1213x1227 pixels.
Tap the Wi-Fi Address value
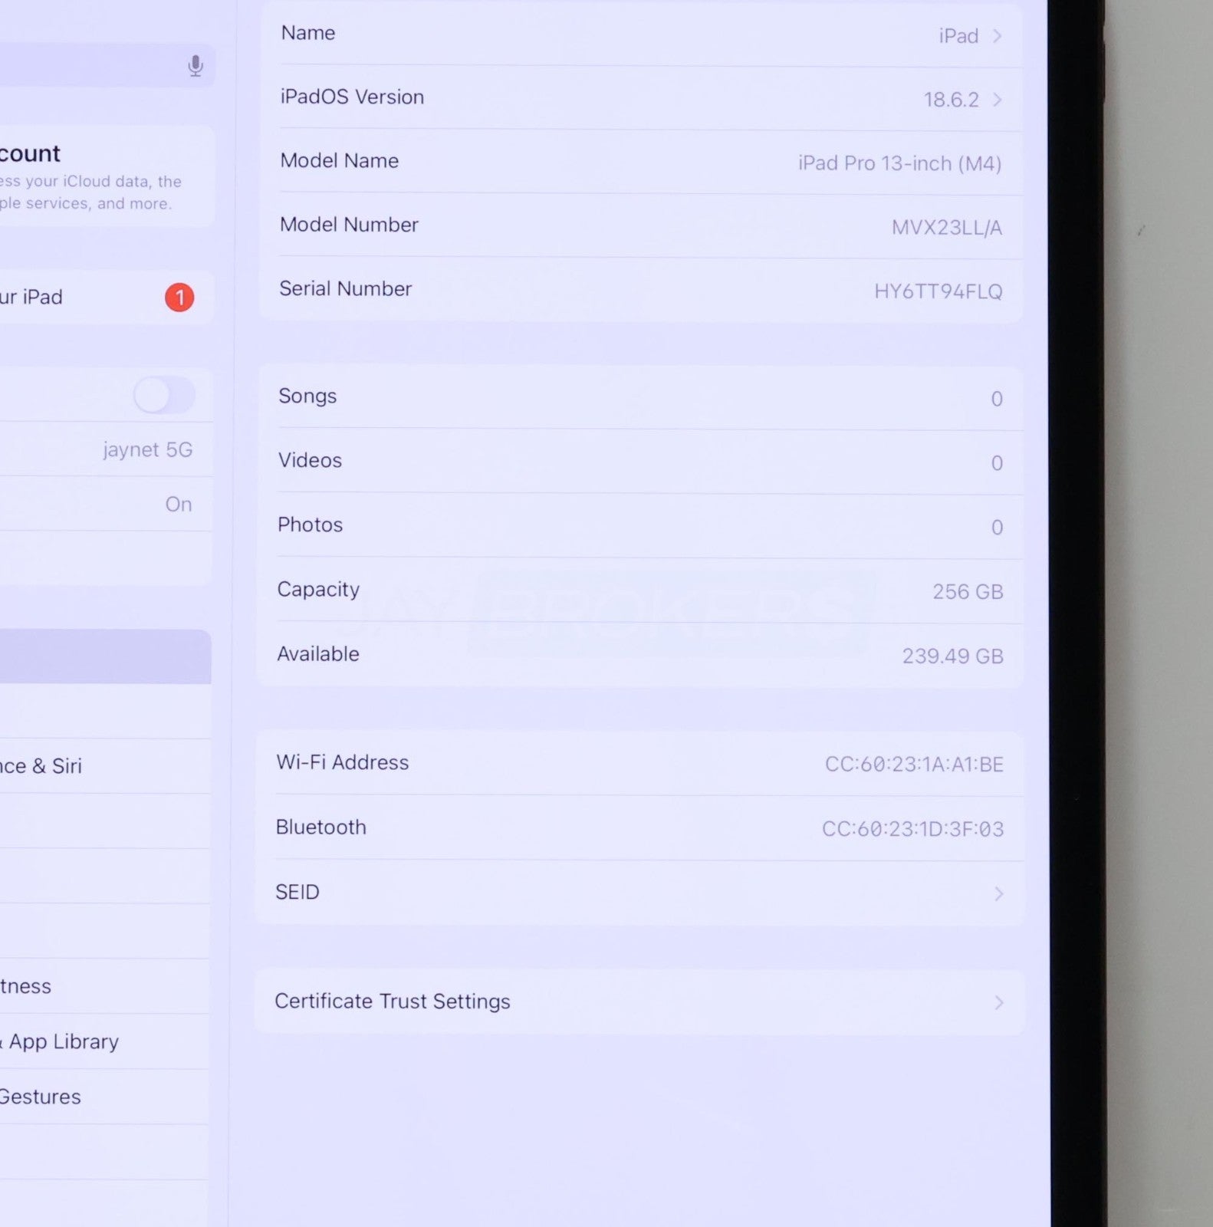[x=914, y=765]
